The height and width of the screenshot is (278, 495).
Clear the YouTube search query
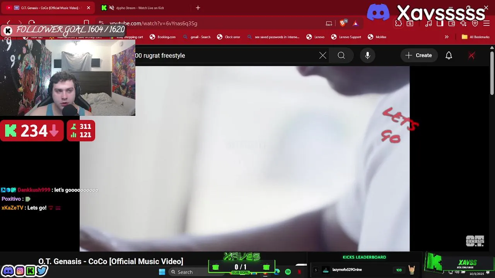323,56
